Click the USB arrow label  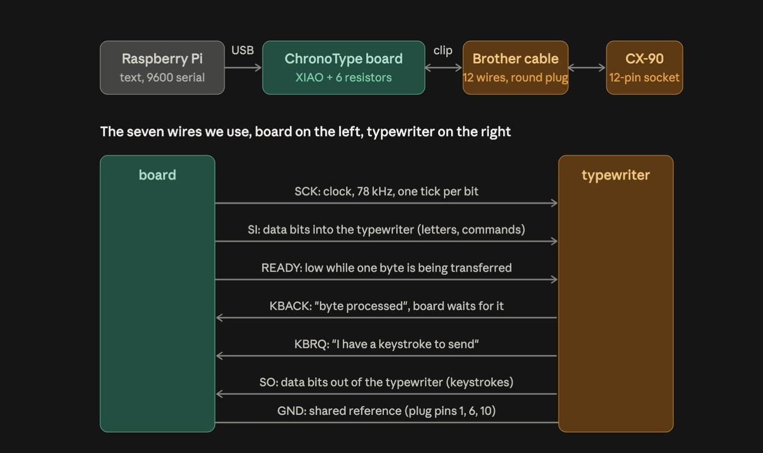pyautogui.click(x=243, y=50)
